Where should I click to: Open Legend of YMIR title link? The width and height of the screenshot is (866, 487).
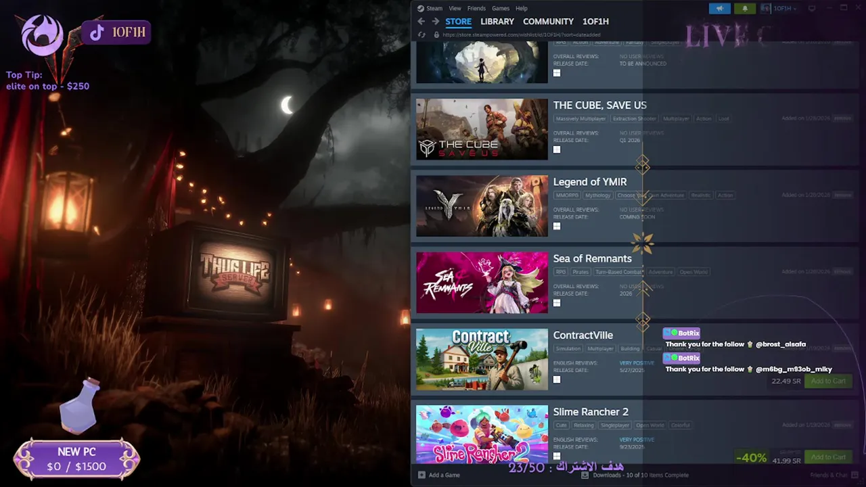[x=590, y=182]
